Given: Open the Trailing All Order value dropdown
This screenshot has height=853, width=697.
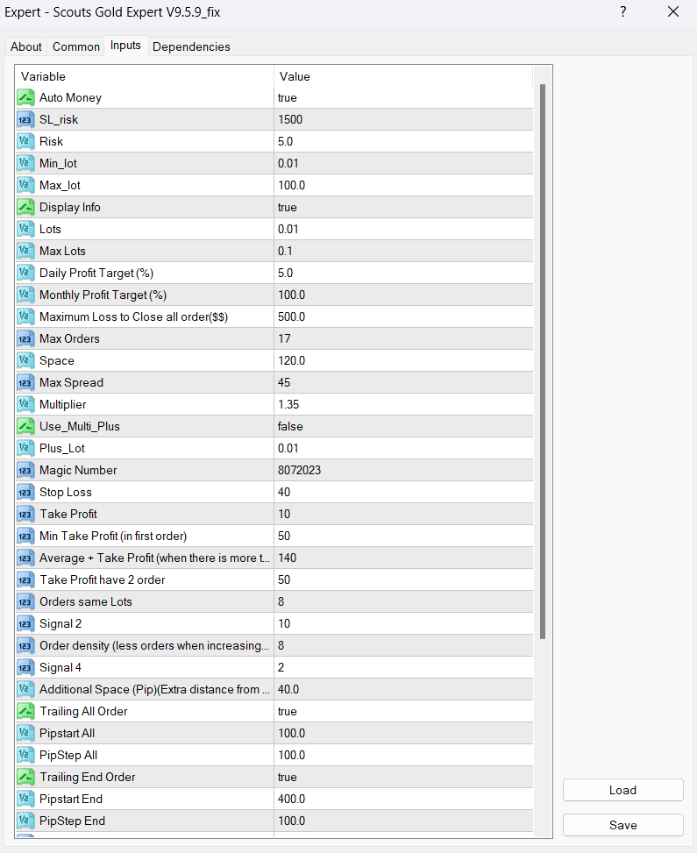Looking at the screenshot, I should (403, 712).
